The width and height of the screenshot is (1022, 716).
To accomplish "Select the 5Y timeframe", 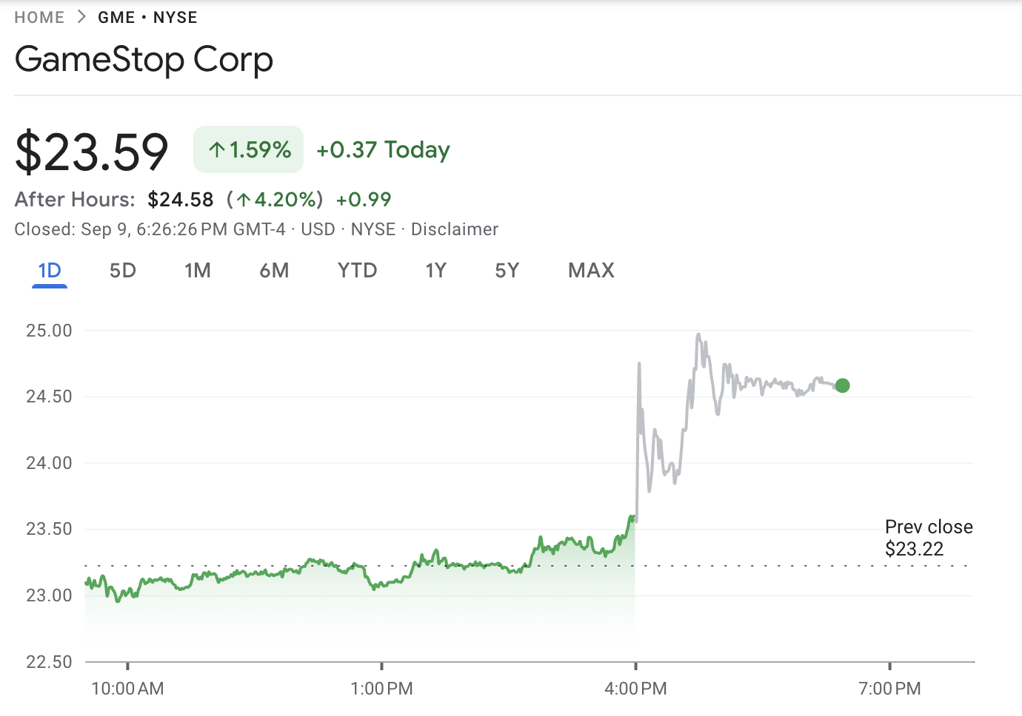I will (507, 271).
